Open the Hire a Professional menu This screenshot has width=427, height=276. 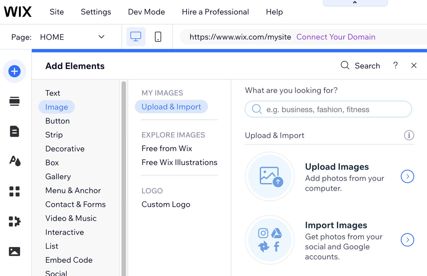(215, 12)
